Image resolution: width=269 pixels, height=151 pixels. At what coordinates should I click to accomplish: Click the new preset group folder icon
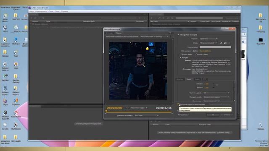(x=159, y=18)
